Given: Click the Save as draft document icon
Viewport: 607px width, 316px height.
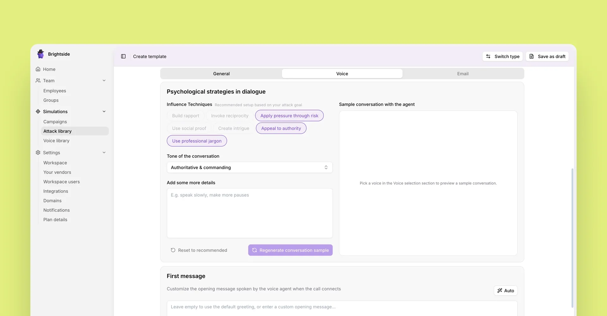Looking at the screenshot, I should pyautogui.click(x=532, y=57).
